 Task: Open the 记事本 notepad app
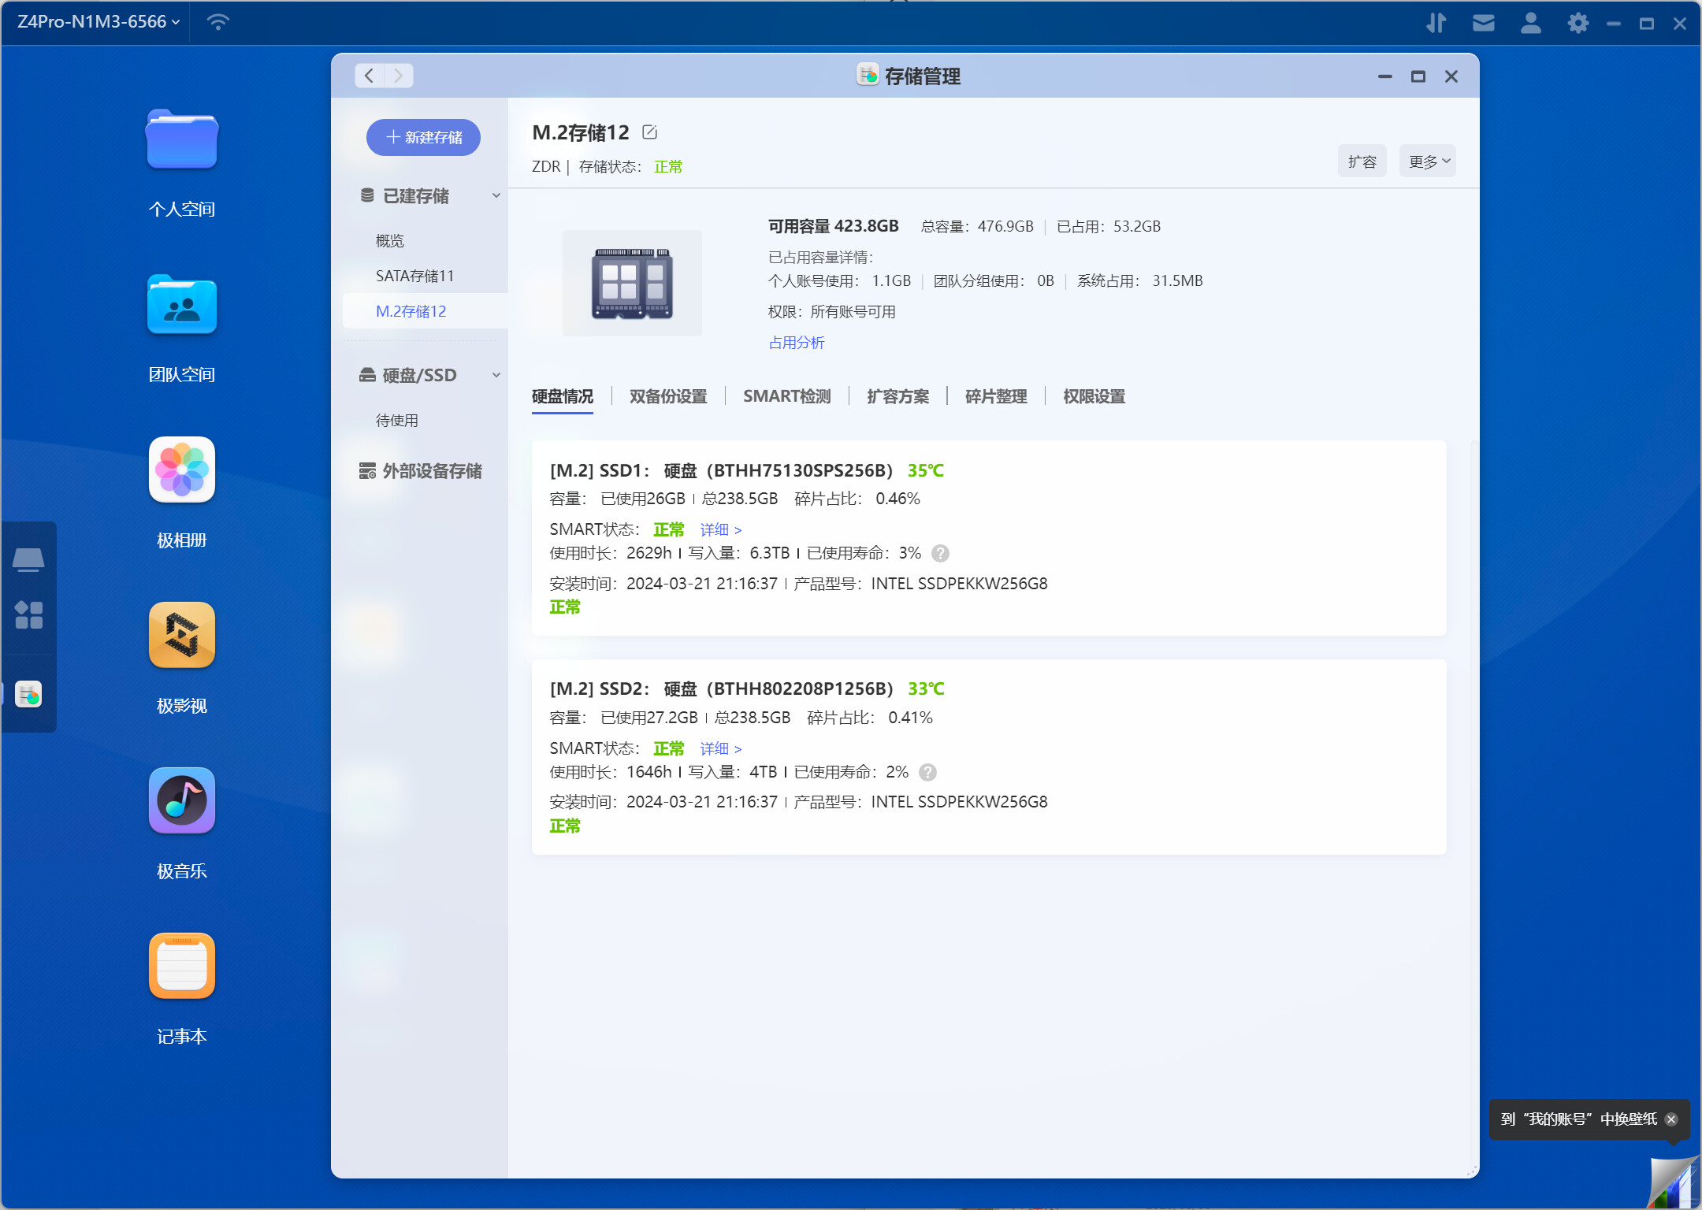click(x=181, y=967)
